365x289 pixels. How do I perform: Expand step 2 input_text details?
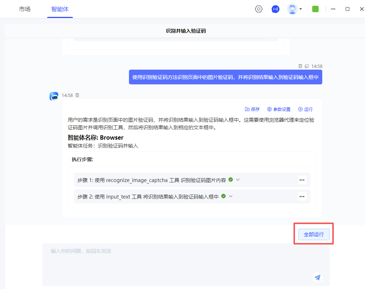231,196
